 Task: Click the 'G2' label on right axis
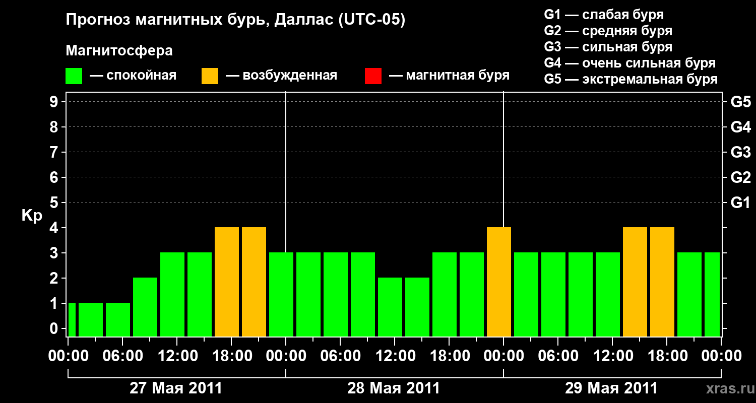point(741,177)
